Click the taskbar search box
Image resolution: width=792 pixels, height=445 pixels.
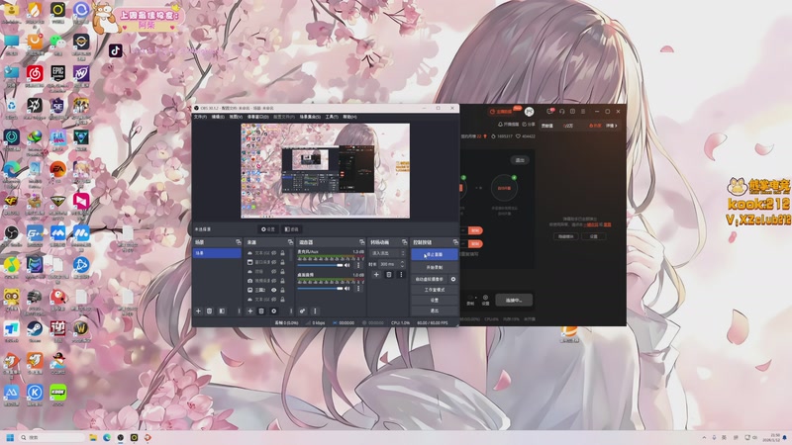52,437
